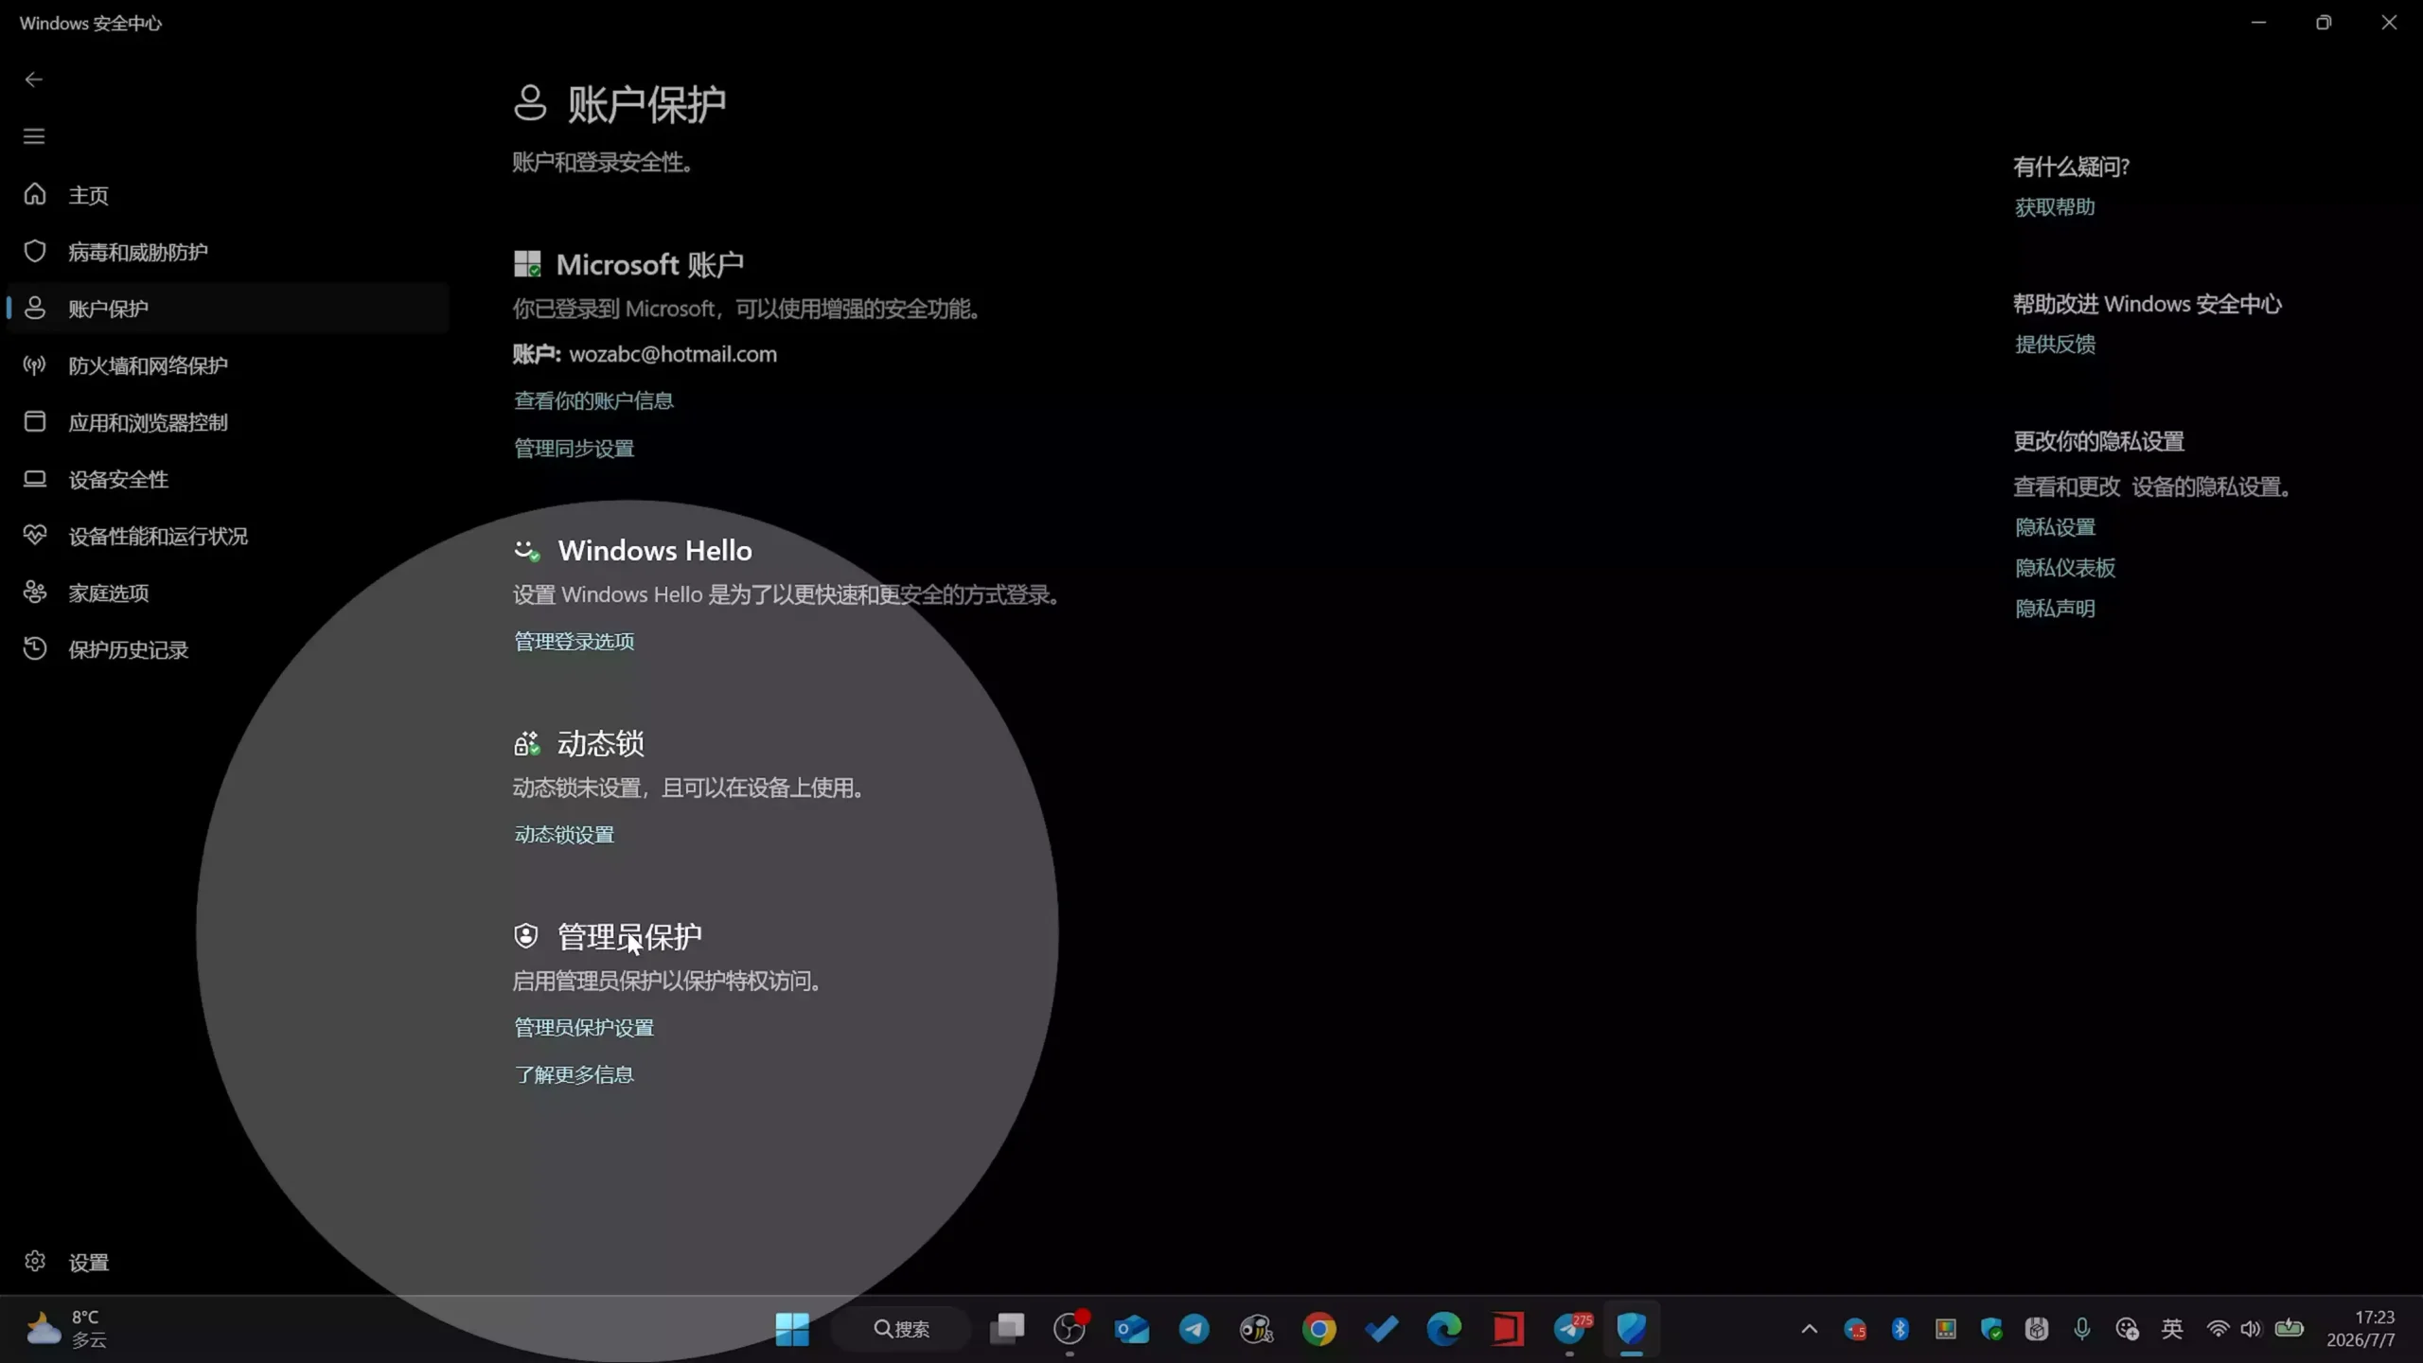
Task: Open Google Chrome from the taskbar
Action: pyautogui.click(x=1319, y=1329)
